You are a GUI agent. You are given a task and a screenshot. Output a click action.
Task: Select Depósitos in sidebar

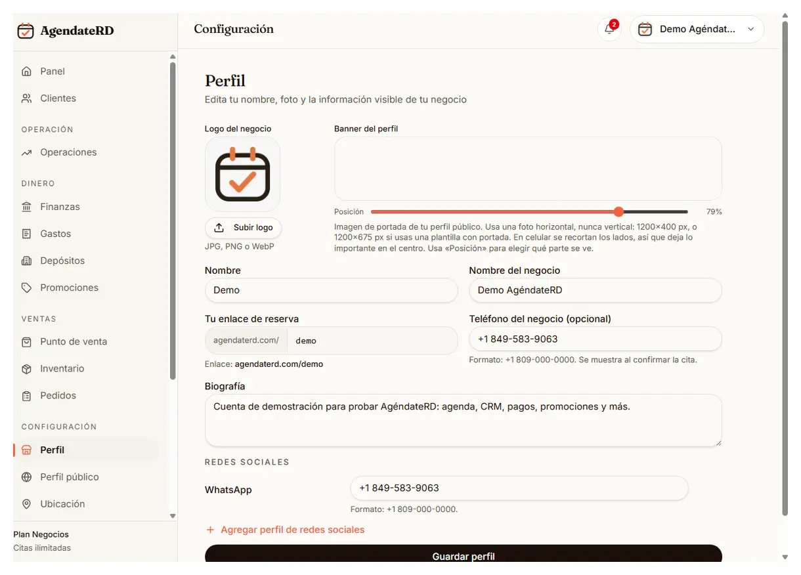(86, 261)
